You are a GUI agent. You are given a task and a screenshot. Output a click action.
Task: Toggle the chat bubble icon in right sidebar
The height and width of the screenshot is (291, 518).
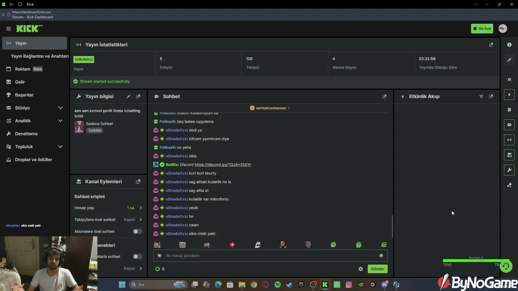tap(510, 125)
